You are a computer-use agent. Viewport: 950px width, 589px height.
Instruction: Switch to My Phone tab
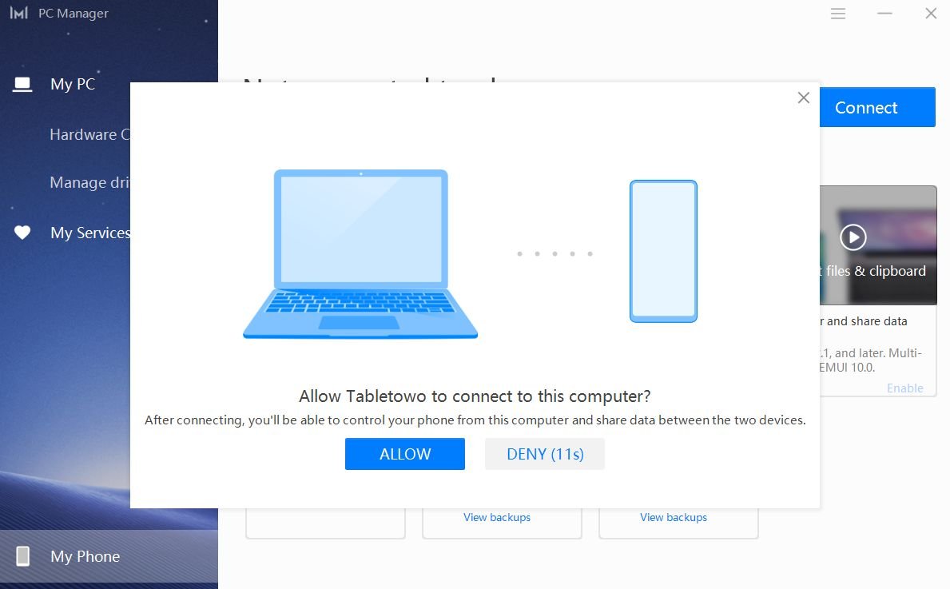coord(85,556)
